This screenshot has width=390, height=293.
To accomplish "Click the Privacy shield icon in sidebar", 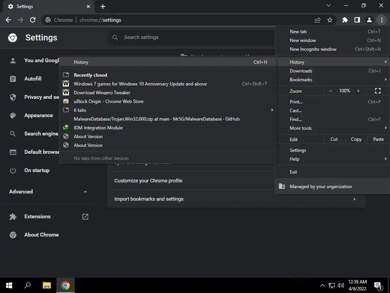I will 13,97.
